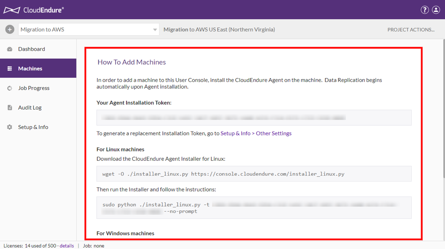Click the plus add project icon

point(10,29)
